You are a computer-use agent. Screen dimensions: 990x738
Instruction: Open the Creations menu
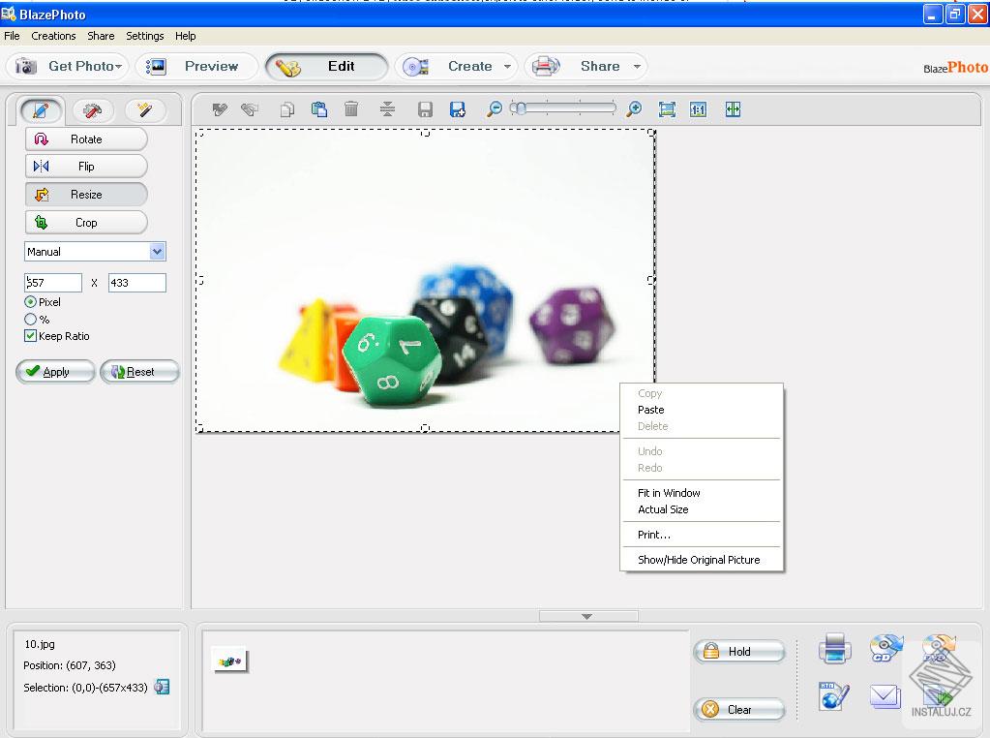(53, 36)
